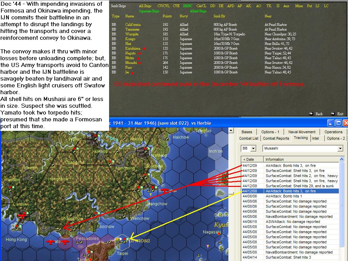Select row 'Shell hits 29, and is sunk'
This screenshot has width=348, height=261.
[x=290, y=186]
